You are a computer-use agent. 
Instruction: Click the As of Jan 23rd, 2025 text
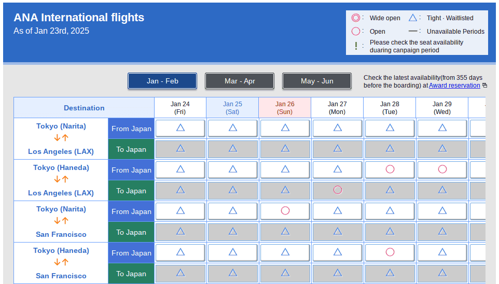51,31
